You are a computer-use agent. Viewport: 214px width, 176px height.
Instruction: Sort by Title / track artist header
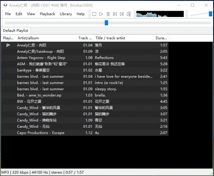(123, 38)
